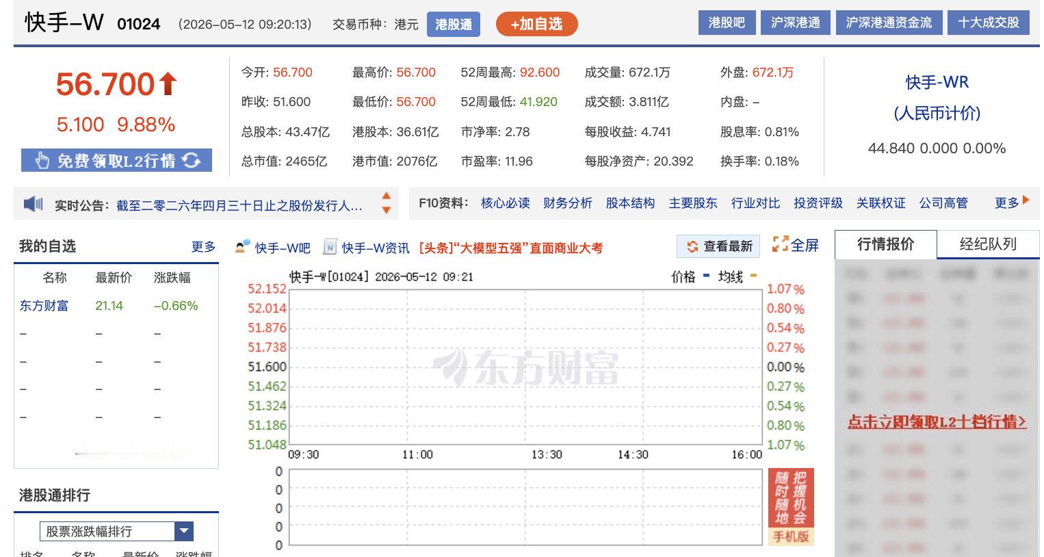Click the 21.14 watchlist price

coord(109,306)
